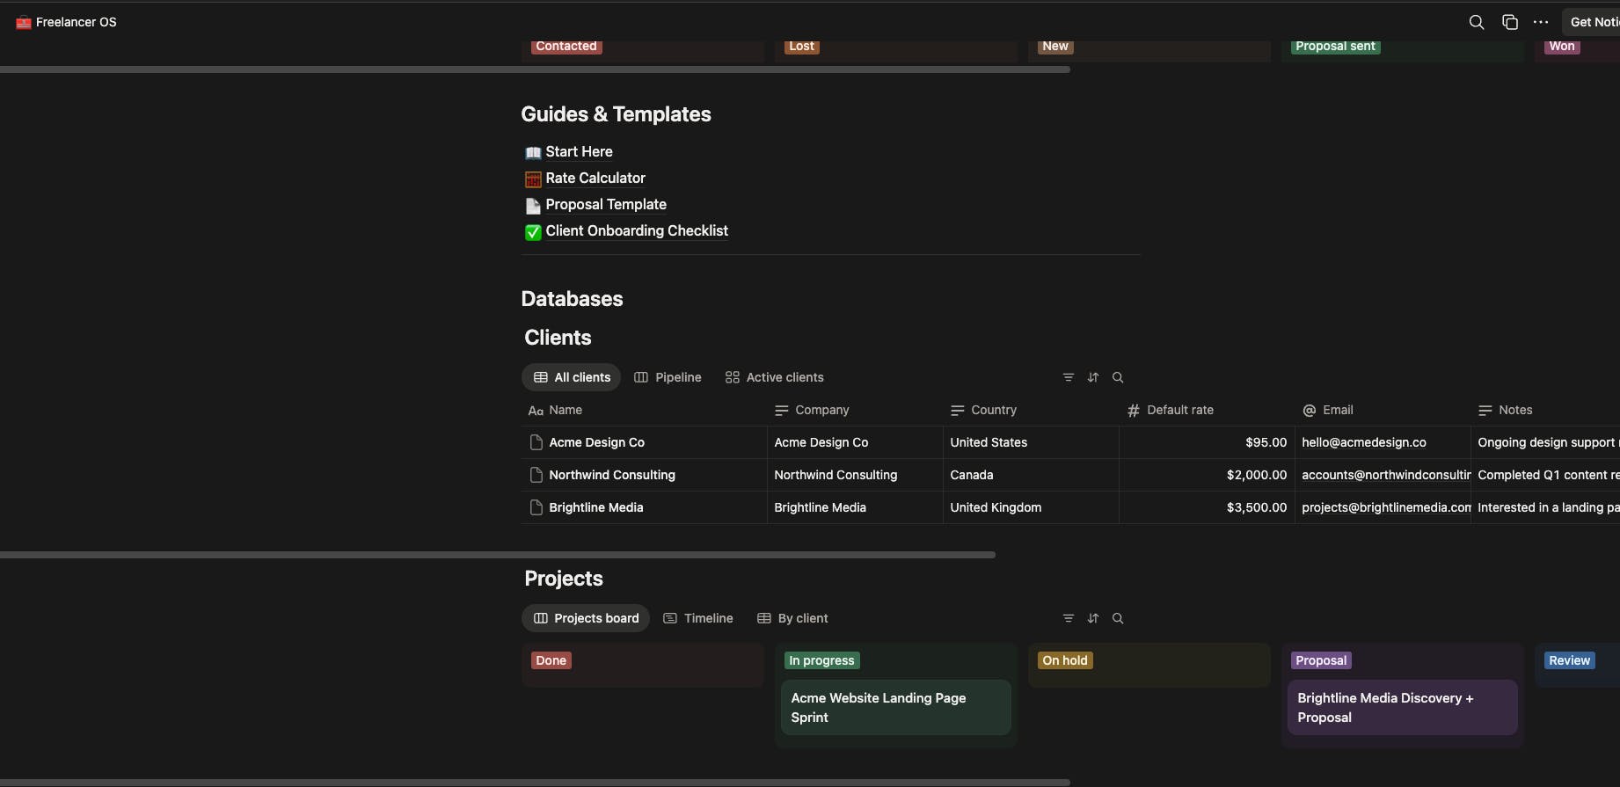Open the Northwind Consulting client row
The width and height of the screenshot is (1620, 787).
pos(612,475)
